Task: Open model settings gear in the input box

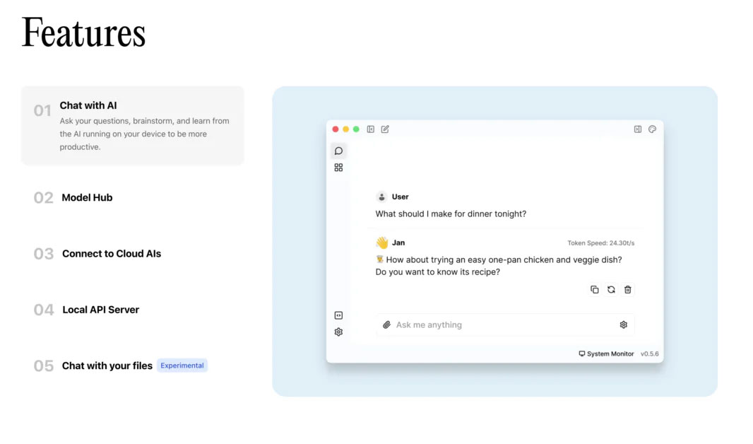Action: 623,325
